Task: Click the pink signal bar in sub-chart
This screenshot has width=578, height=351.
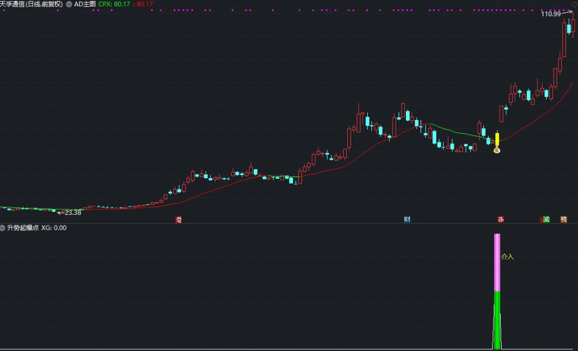Action: click(497, 262)
